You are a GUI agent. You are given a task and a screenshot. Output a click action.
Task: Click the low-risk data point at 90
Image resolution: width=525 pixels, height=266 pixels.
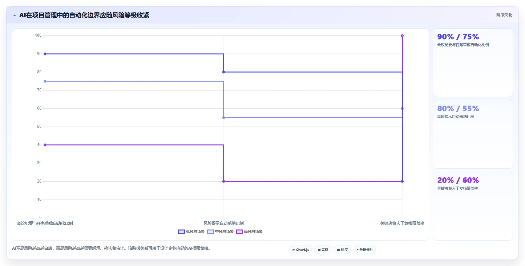coord(45,54)
